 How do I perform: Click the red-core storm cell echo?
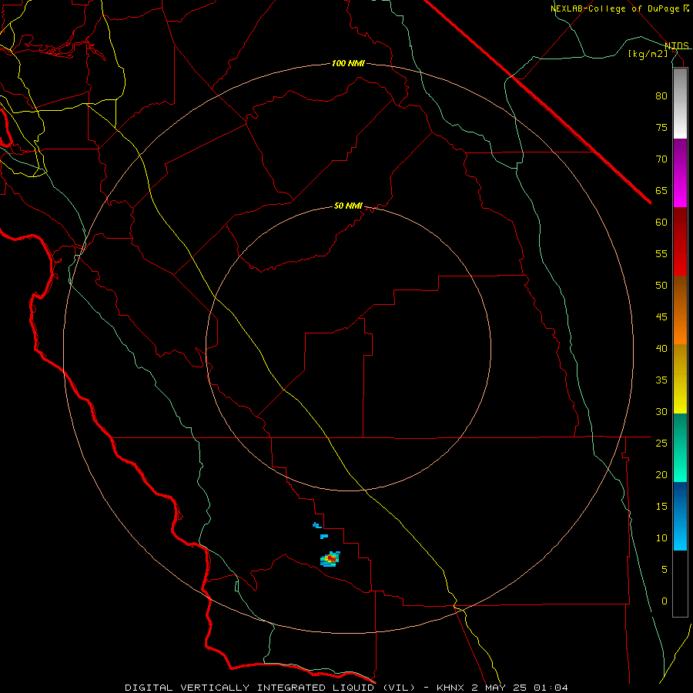(x=330, y=559)
